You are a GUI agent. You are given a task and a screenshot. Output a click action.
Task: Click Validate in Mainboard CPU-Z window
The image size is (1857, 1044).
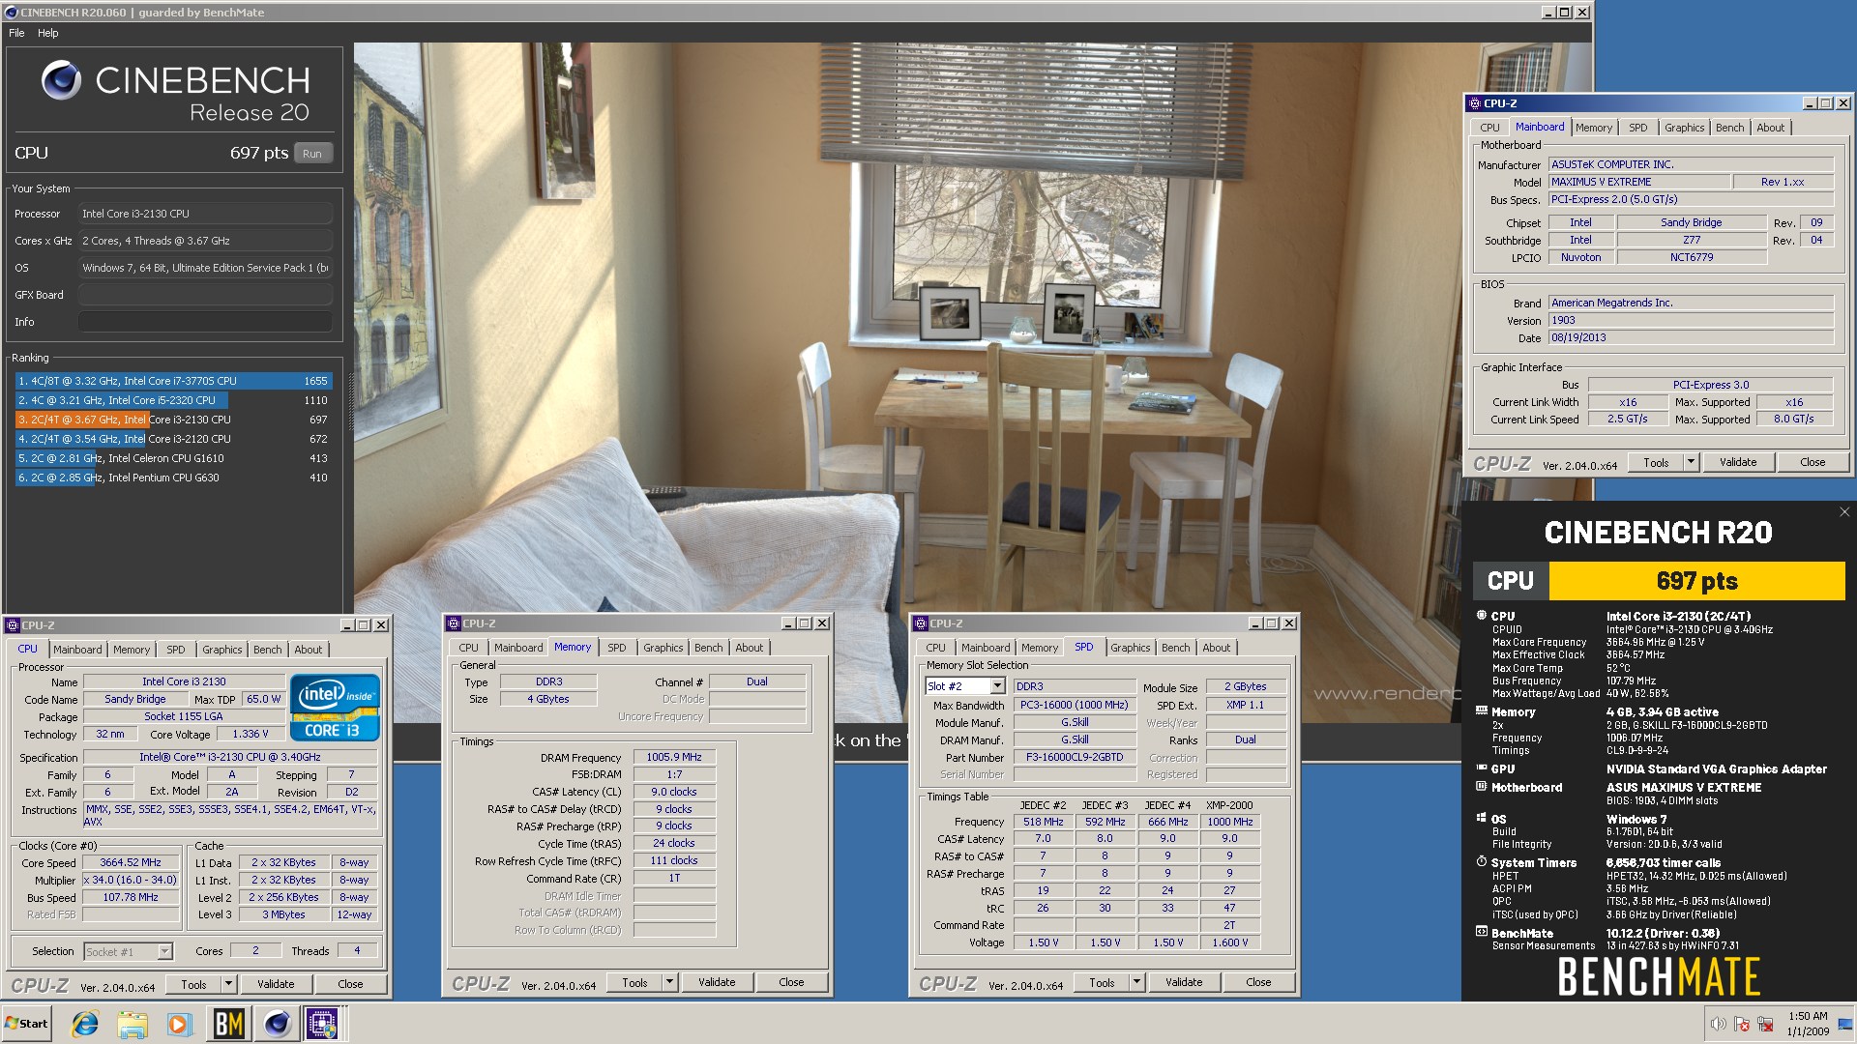point(1737,462)
